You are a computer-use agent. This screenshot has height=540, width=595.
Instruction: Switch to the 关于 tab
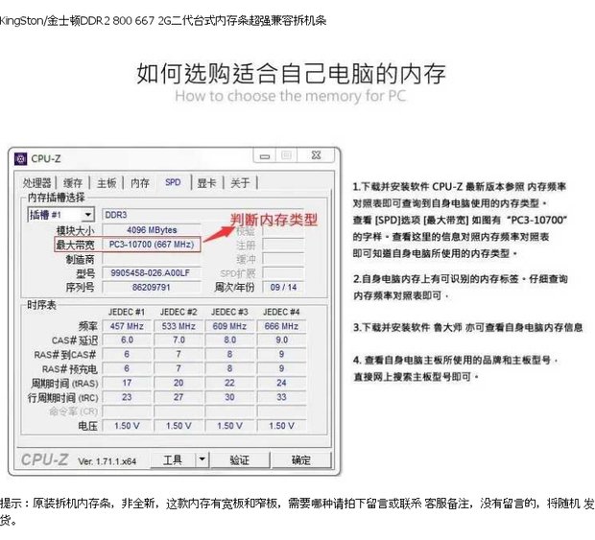click(240, 183)
